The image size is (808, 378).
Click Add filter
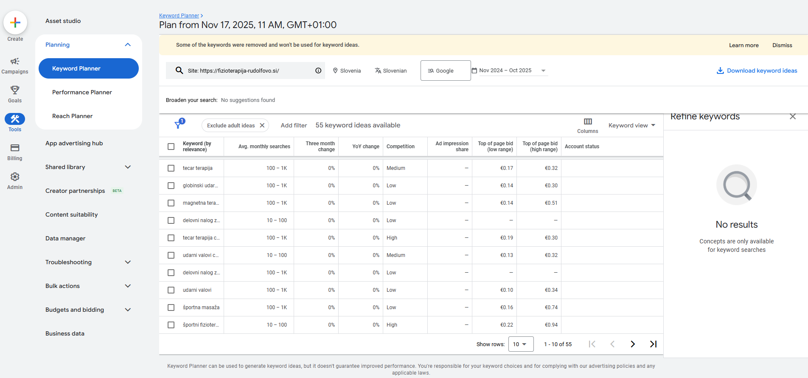pyautogui.click(x=294, y=125)
